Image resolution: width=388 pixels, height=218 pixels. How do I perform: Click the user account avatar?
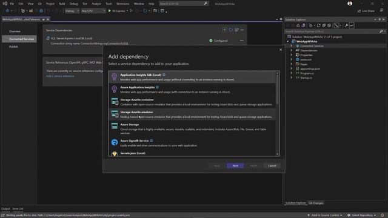click(x=350, y=4)
